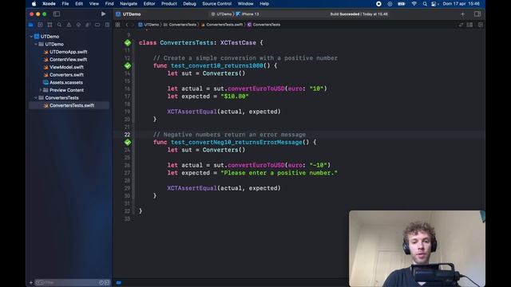Add an editor on the right icon
The width and height of the screenshot is (511, 287).
click(x=481, y=25)
